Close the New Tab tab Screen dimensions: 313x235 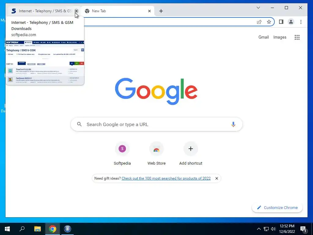[x=149, y=11]
